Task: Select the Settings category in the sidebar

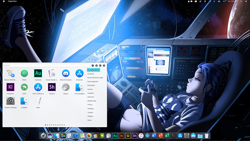Action: 91,109
